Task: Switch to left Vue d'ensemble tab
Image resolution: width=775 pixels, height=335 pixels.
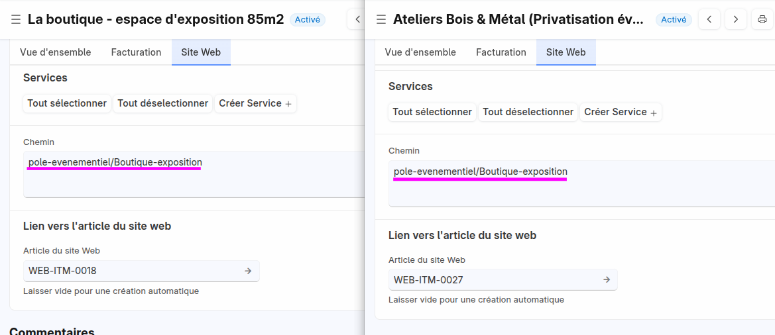Action: point(56,52)
